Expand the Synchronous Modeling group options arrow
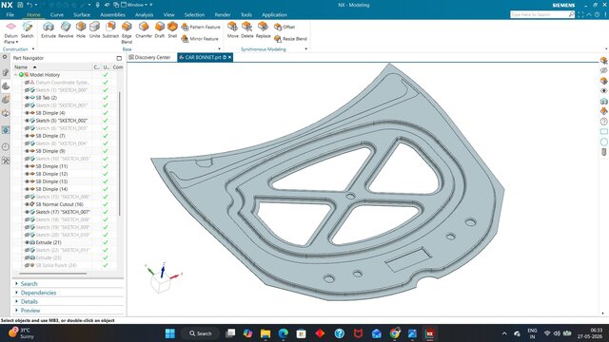Screen dimensions: 609x342 pos(306,49)
